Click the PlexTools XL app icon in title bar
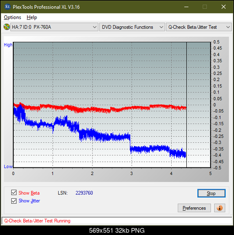The image size is (234, 235). pyautogui.click(x=7, y=7)
